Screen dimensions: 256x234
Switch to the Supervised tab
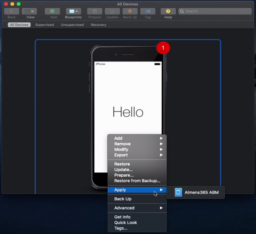44,25
